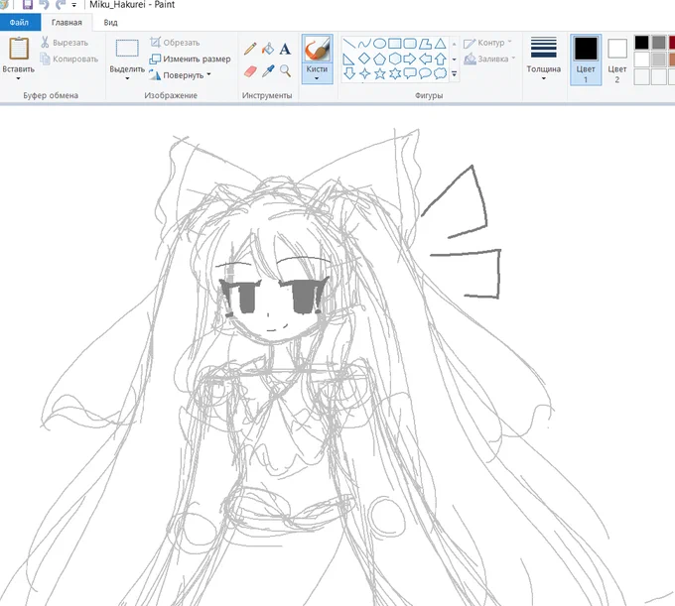
Task: Click the Выделить selection rectangle button
Action: point(127,49)
